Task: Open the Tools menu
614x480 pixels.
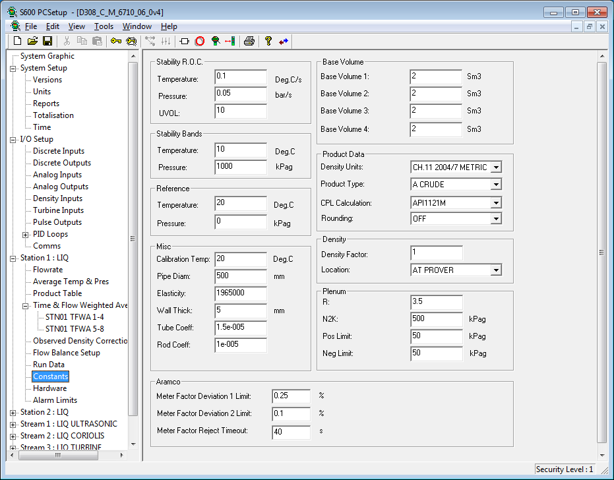Action: 104,26
